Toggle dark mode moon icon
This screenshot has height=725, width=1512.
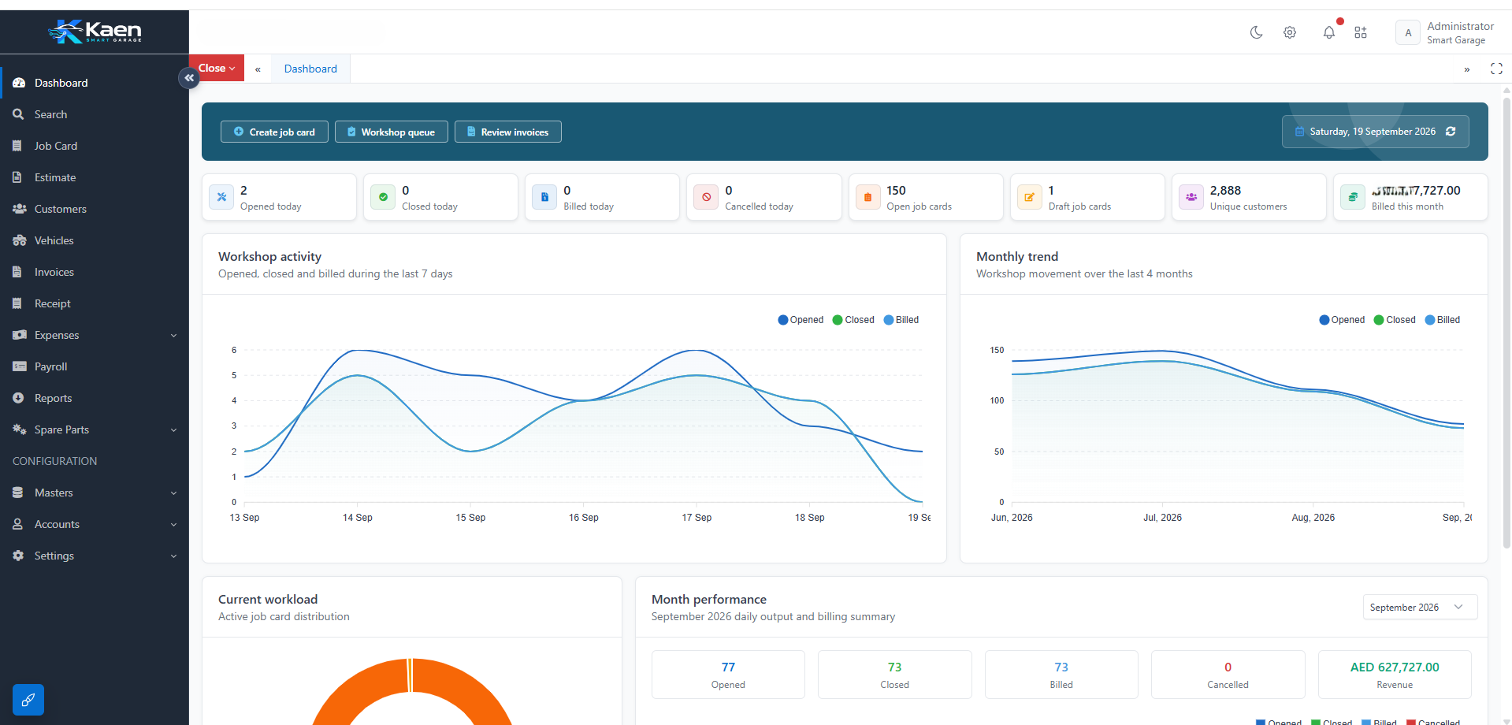point(1257,32)
